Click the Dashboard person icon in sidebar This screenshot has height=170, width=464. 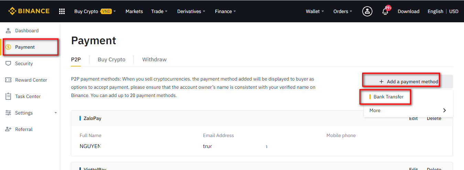coord(8,31)
